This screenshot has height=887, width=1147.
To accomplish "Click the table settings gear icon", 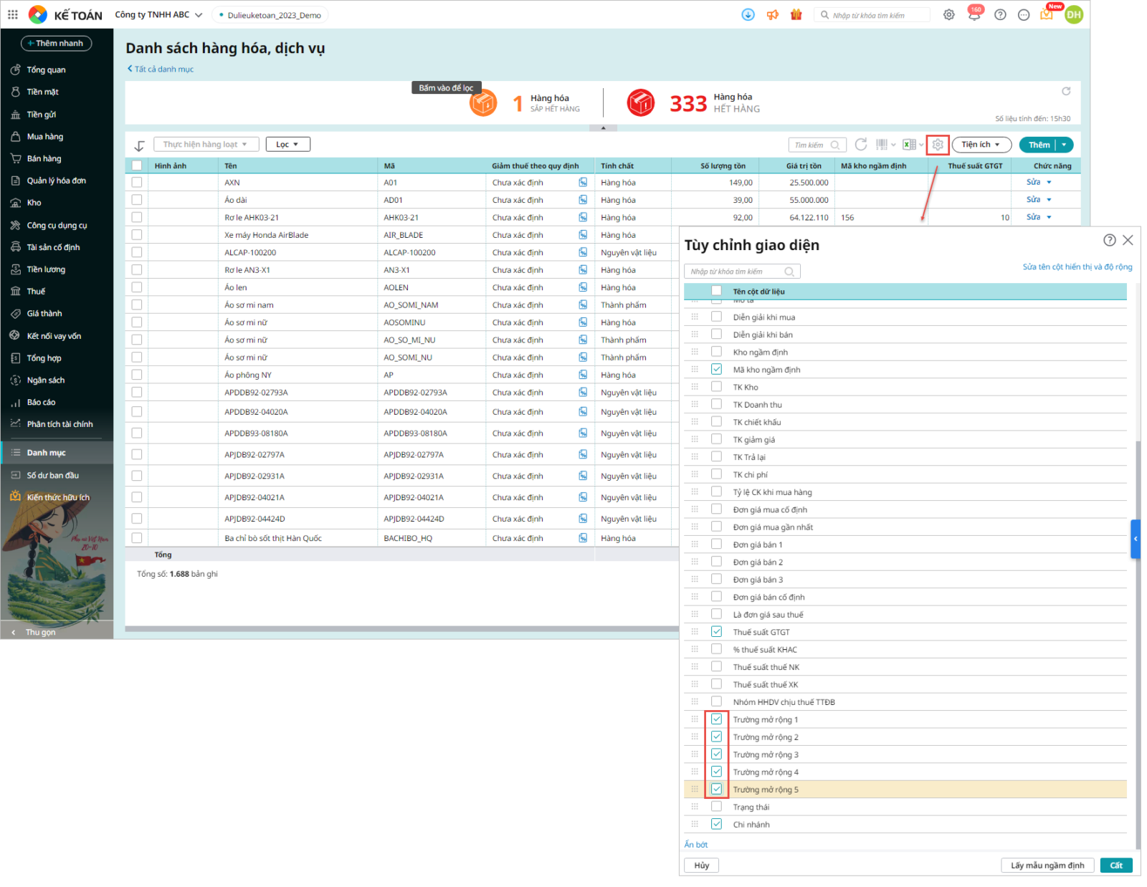I will point(937,145).
